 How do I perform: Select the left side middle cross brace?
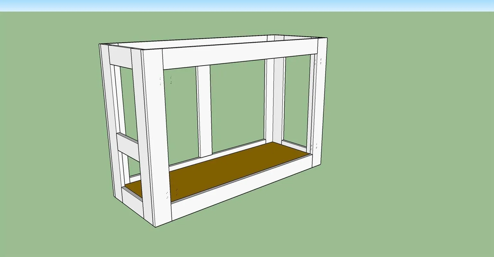coord(128,147)
